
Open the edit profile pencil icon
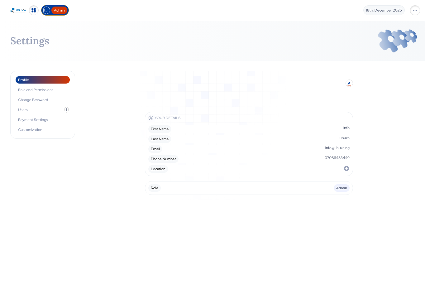click(x=349, y=83)
